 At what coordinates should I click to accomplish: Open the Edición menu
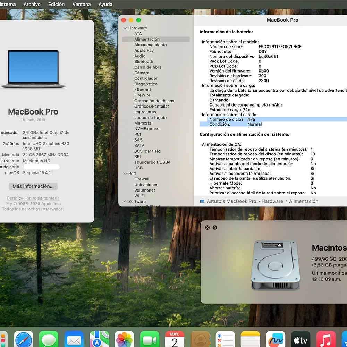click(57, 4)
